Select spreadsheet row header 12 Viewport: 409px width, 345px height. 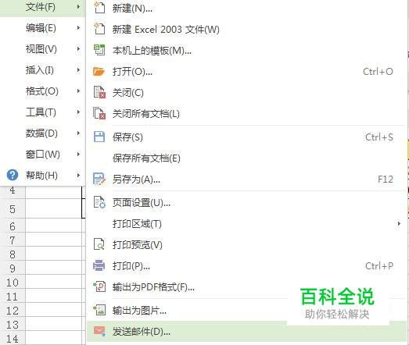(13, 310)
